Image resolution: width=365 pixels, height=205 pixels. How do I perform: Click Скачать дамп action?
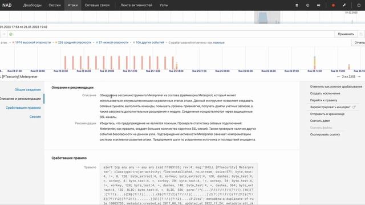[x=320, y=121]
